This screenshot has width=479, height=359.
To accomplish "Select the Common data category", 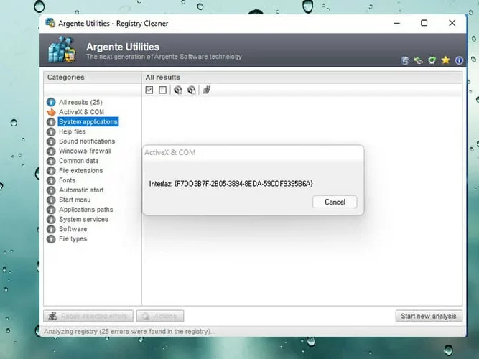I will tap(78, 161).
